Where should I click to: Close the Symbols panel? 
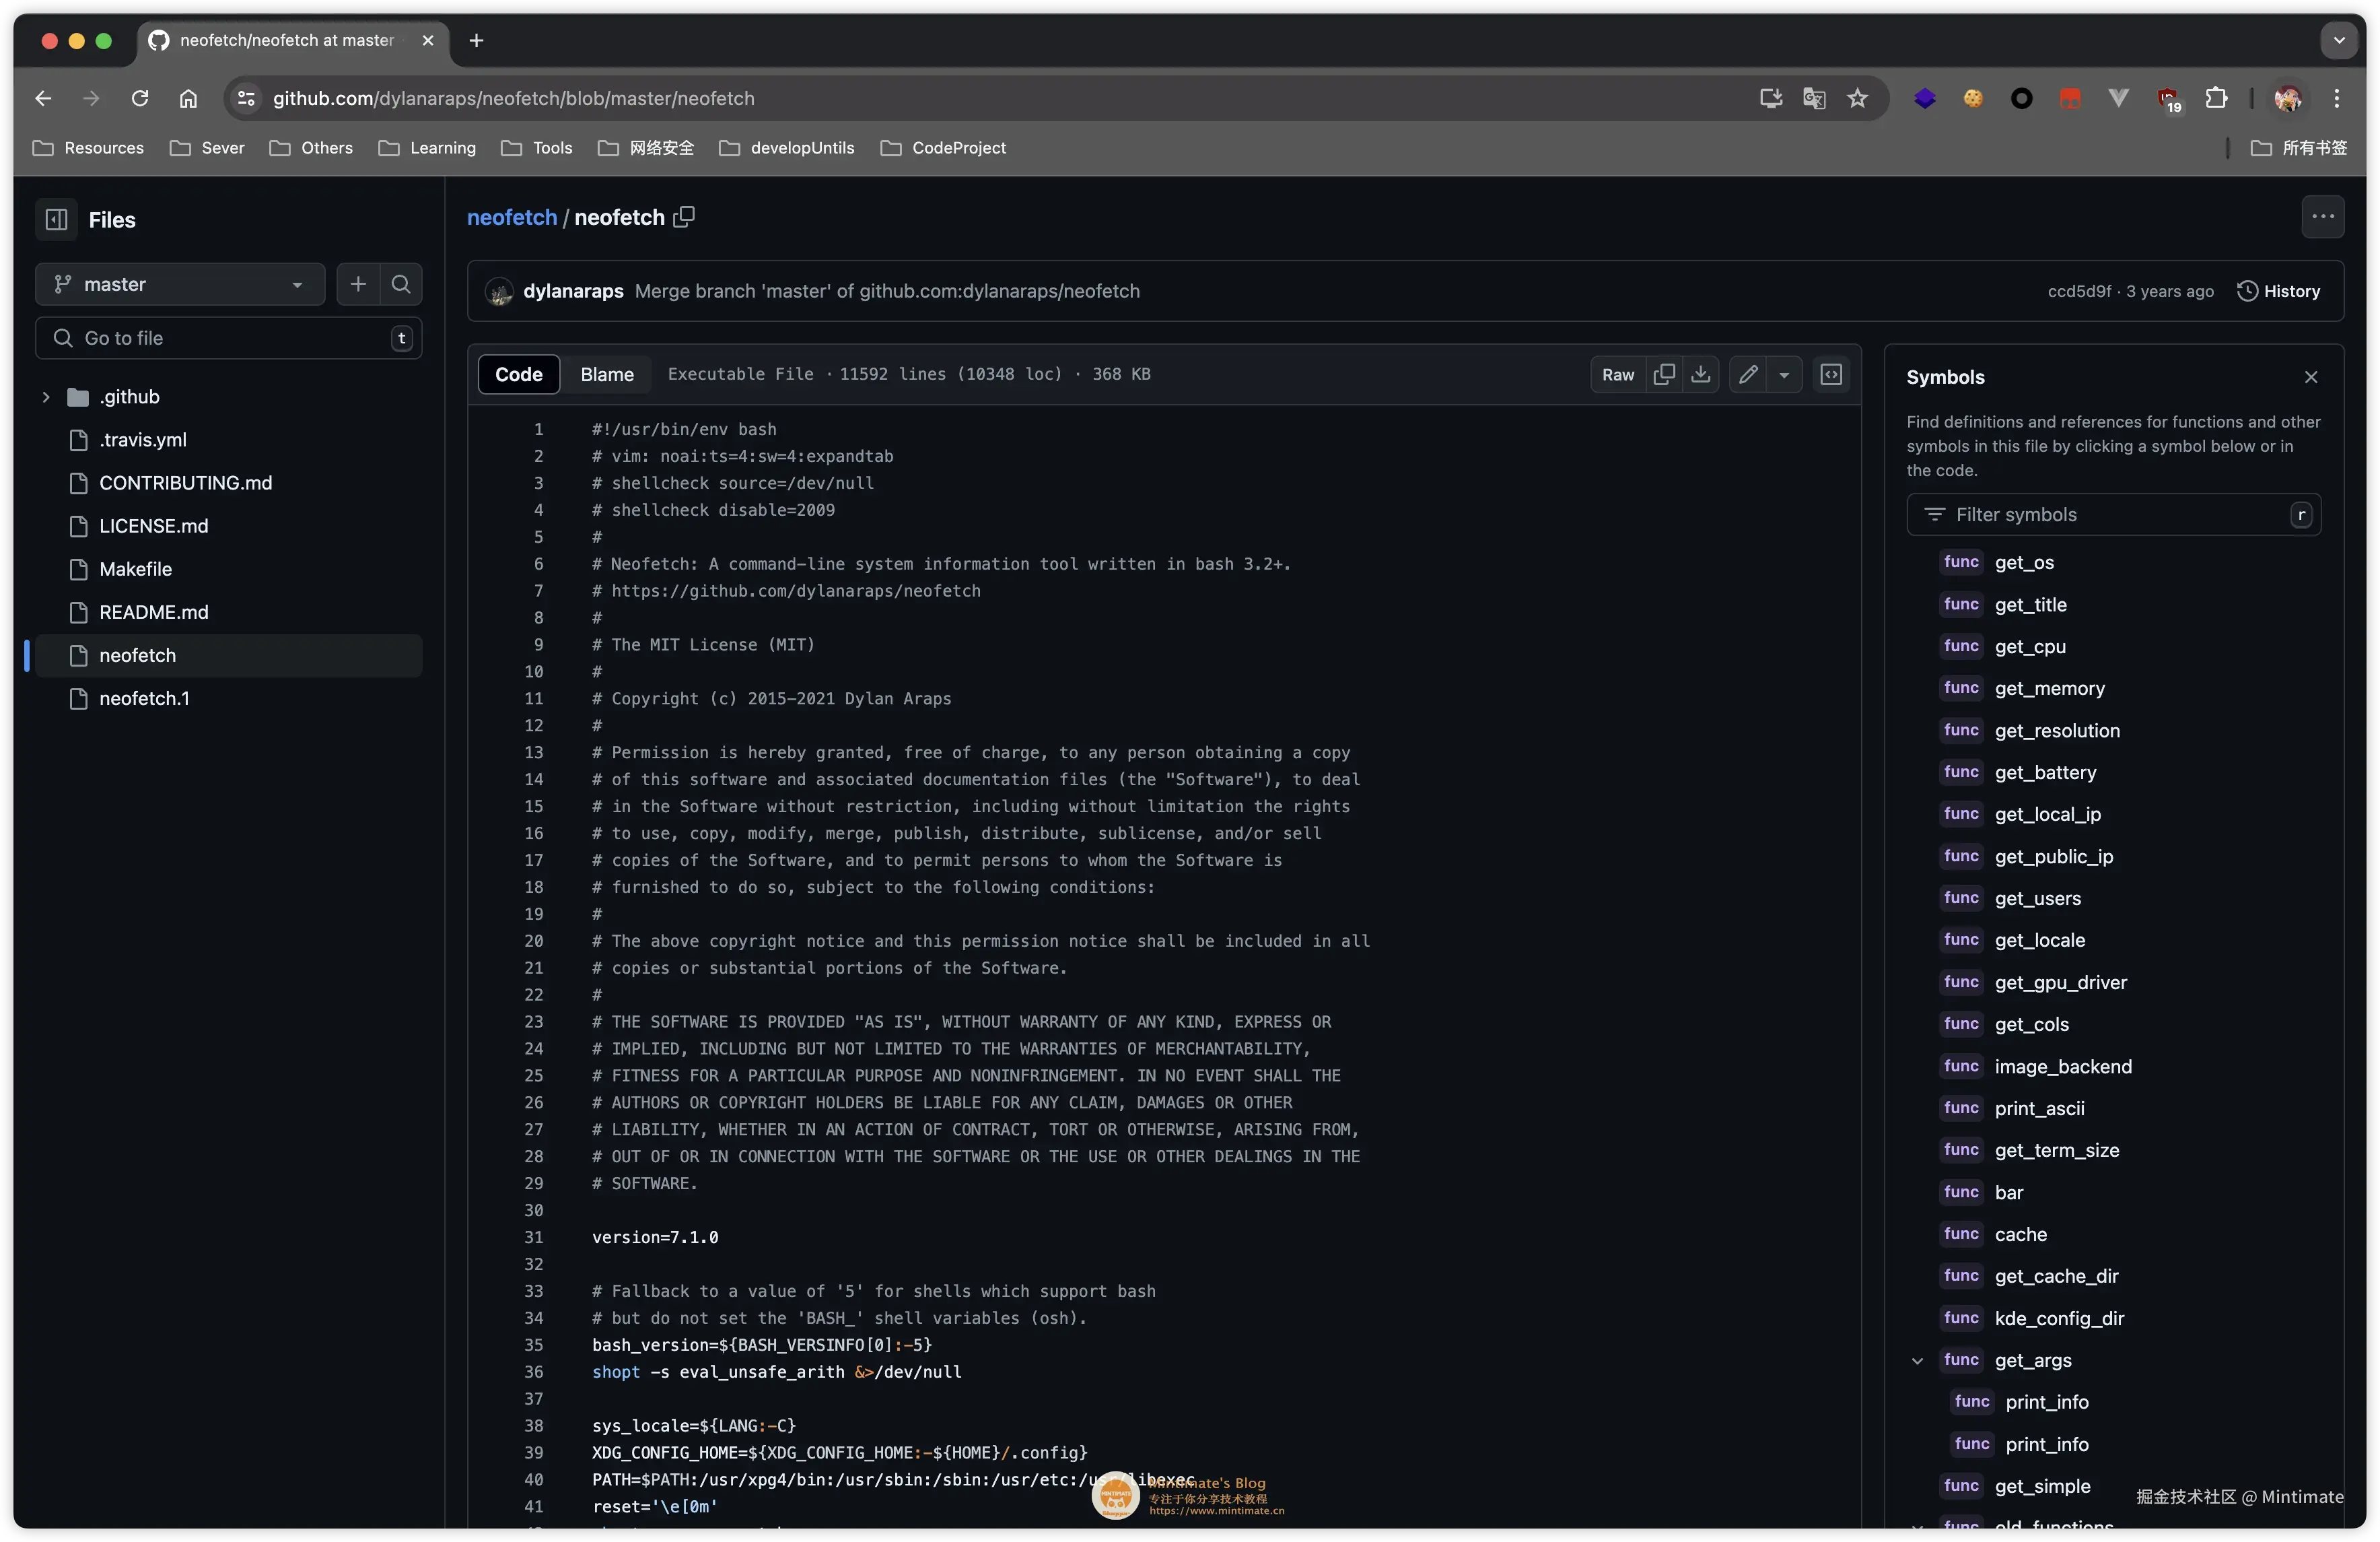tap(2310, 377)
